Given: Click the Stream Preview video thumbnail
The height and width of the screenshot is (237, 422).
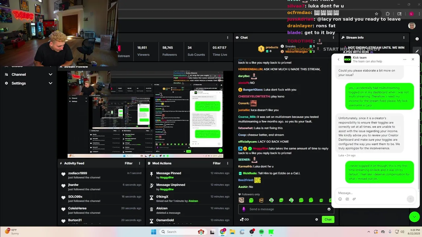Looking at the screenshot, I should coord(145,114).
